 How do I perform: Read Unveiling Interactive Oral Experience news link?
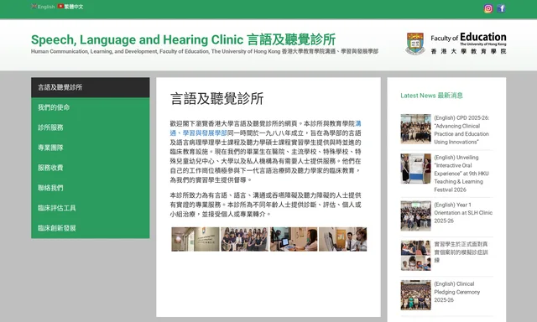tap(461, 174)
